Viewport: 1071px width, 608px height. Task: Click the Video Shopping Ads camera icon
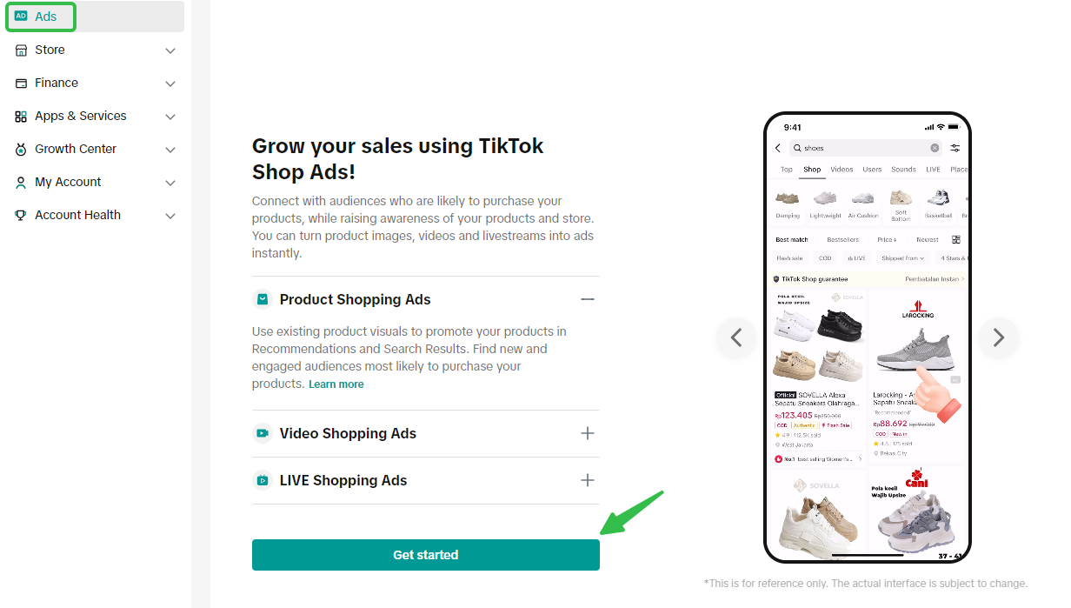[262, 433]
